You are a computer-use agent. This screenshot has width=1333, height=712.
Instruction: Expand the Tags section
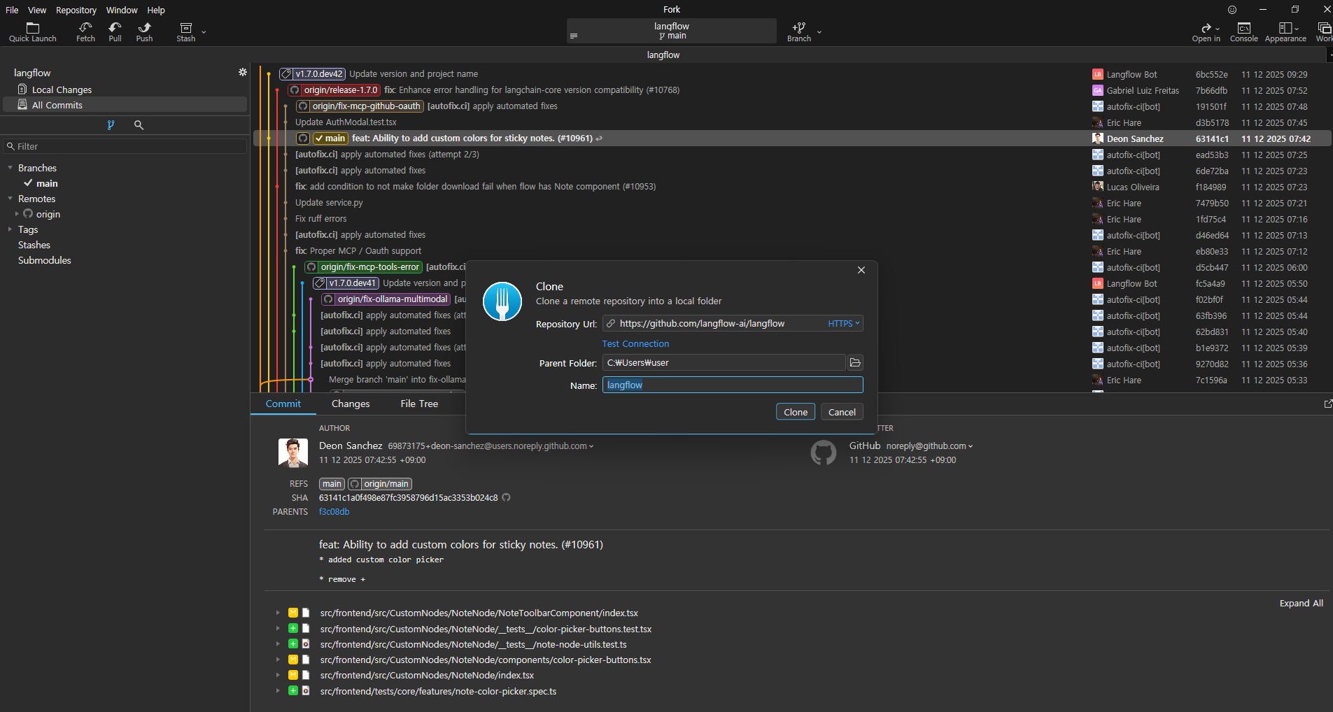coord(10,229)
